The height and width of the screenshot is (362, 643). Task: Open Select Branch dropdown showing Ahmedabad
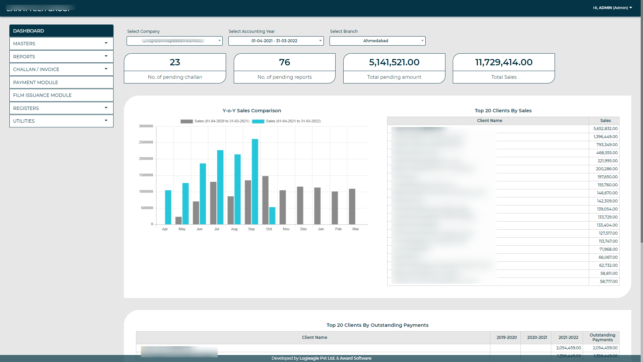pyautogui.click(x=377, y=41)
